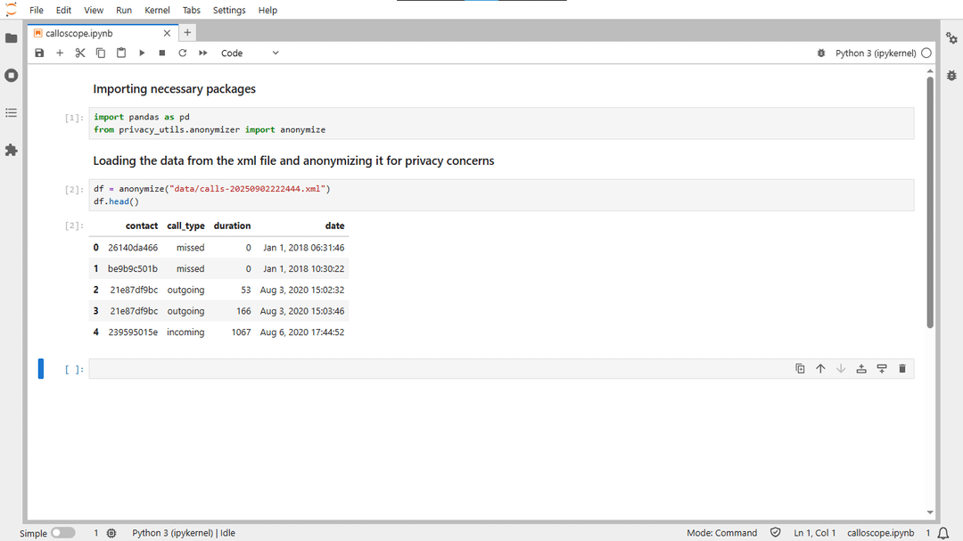Viewport: 963px width, 541px height.
Task: Duplicate the active cell
Action: [x=800, y=369]
